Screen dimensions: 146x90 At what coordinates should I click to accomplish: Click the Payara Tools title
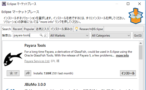pyautogui.click(x=35, y=45)
